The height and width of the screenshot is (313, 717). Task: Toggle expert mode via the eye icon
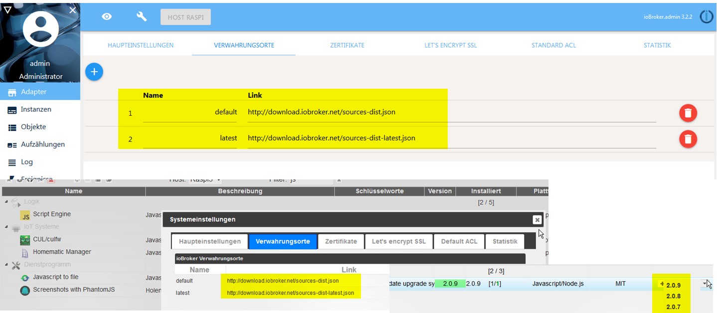(107, 16)
